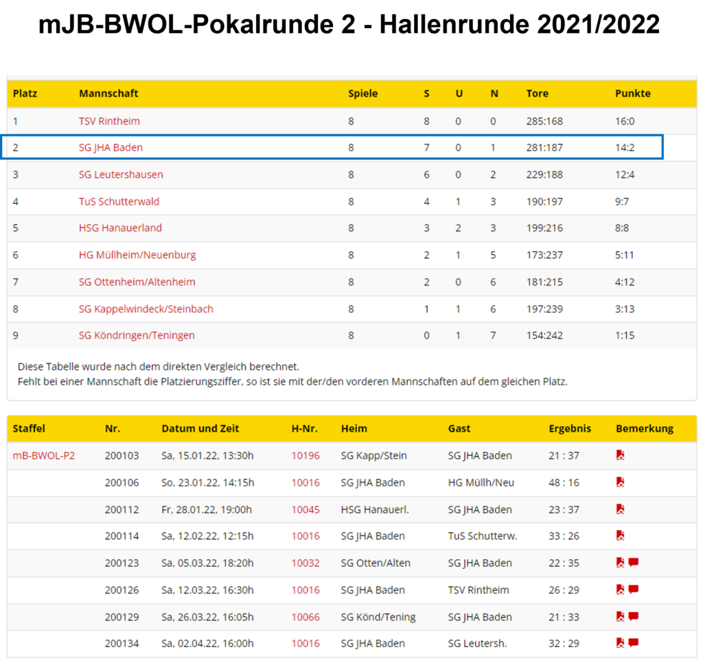Select points value 14:2
703x669 pixels.
(x=625, y=148)
